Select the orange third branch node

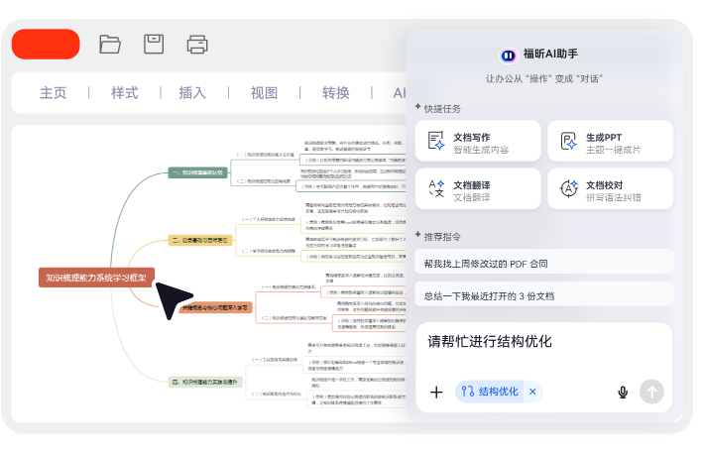click(x=215, y=307)
